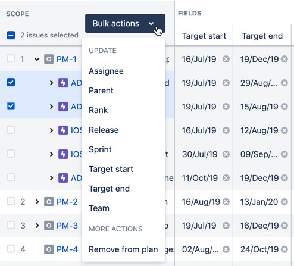Choose Target start in the bulk menu
Screen dimensions: 294x266
123,169
